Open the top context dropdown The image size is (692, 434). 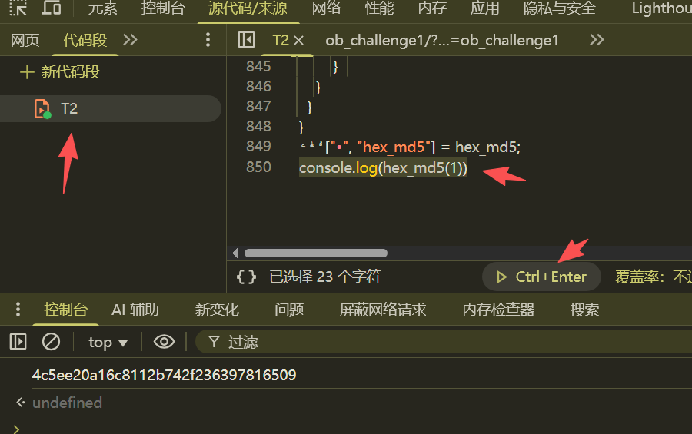(x=108, y=343)
